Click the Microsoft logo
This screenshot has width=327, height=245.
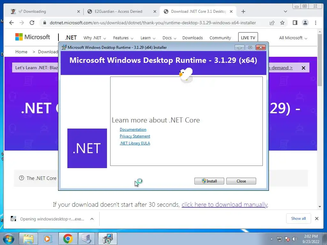tap(33, 37)
